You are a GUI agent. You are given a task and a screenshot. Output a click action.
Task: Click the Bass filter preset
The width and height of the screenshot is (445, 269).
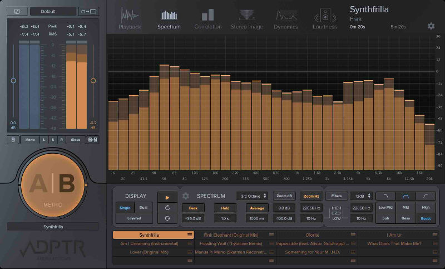point(406,218)
